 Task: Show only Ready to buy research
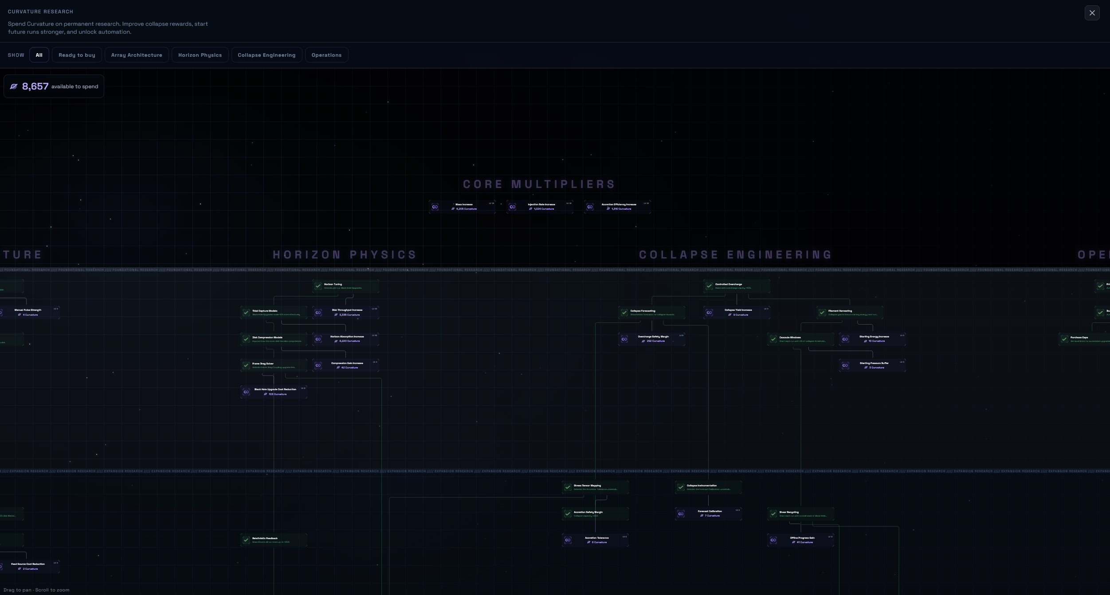(77, 55)
